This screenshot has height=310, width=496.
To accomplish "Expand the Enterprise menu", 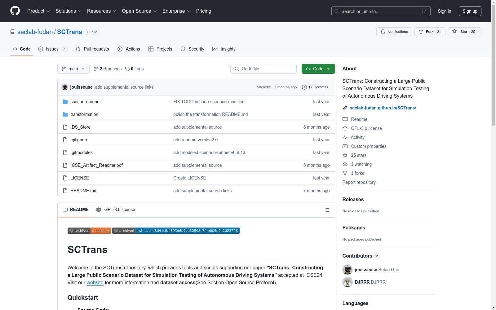I will (x=176, y=11).
